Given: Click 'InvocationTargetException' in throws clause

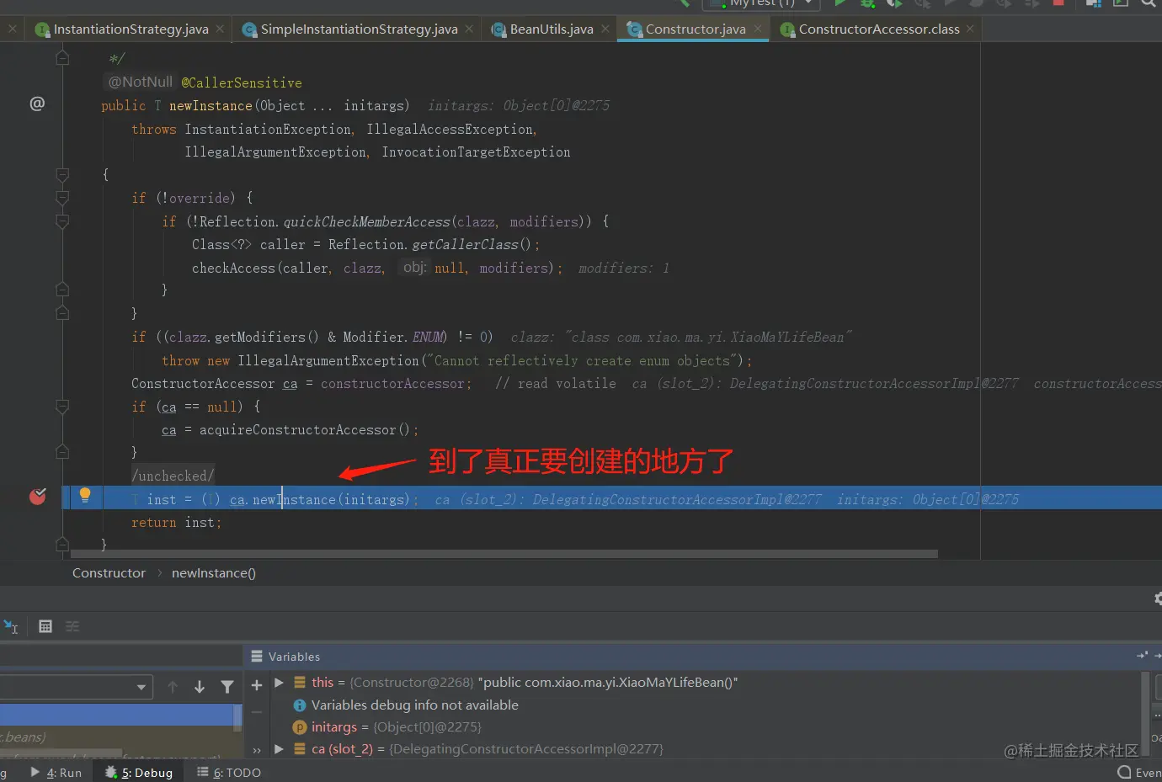Looking at the screenshot, I should (476, 152).
